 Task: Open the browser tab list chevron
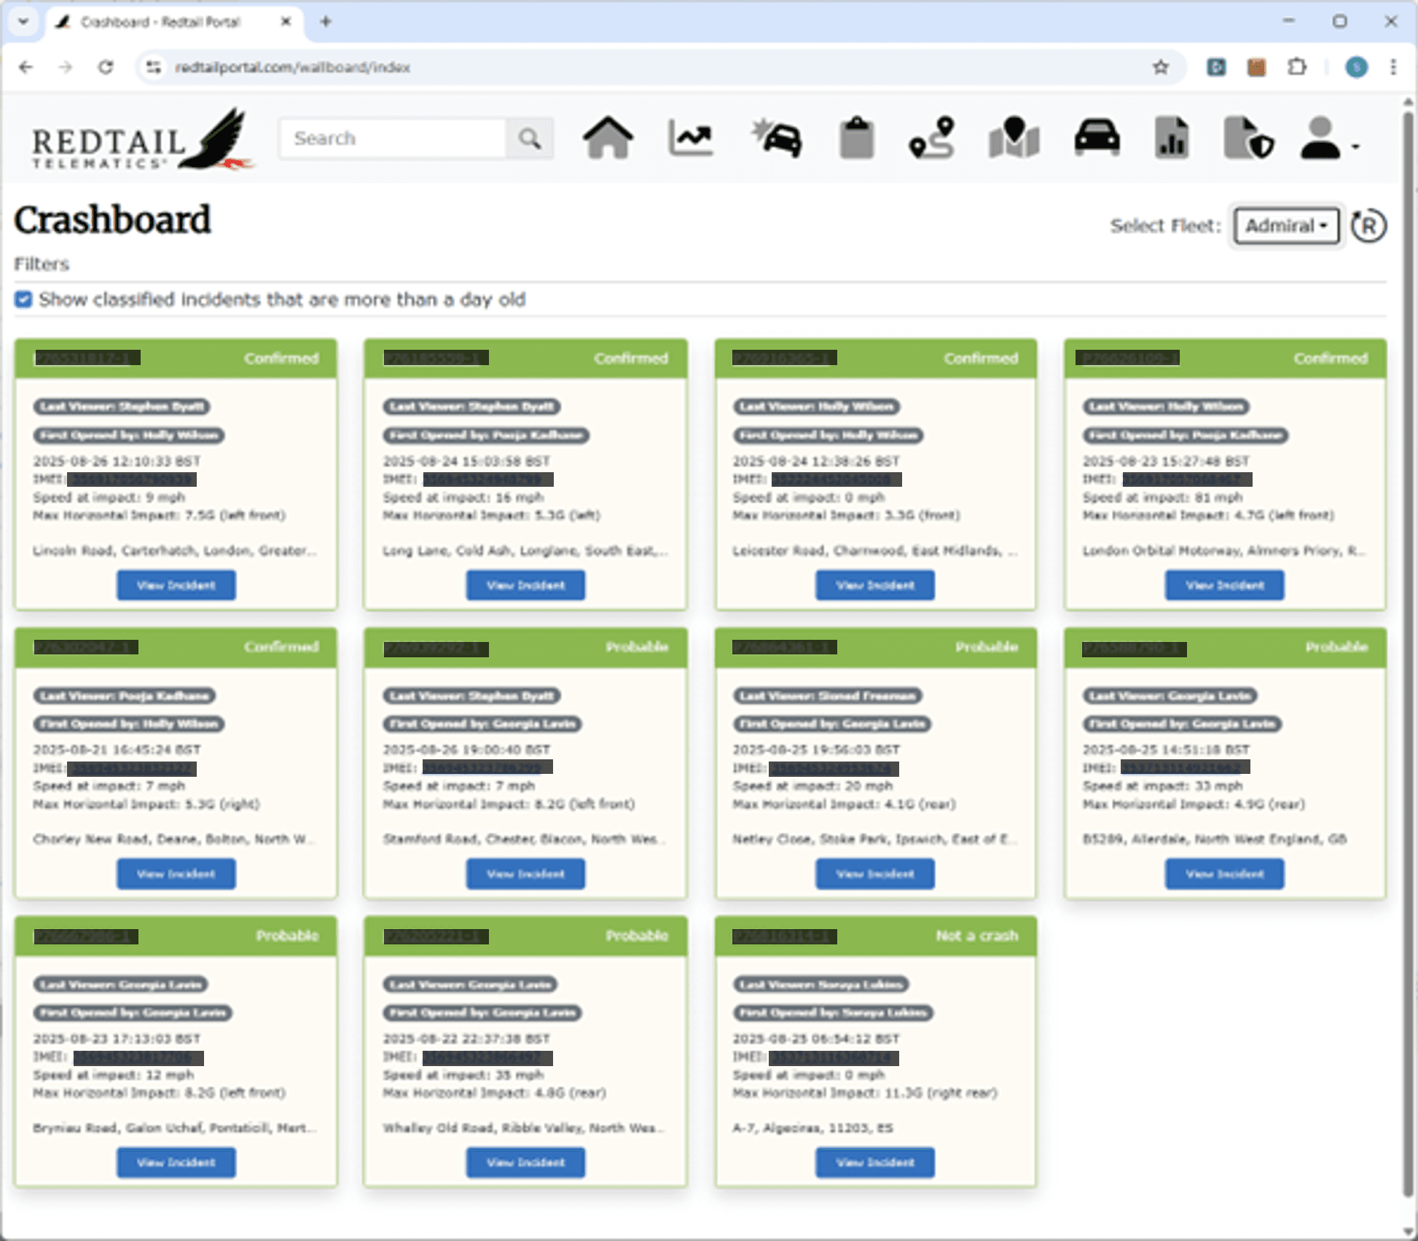(x=23, y=22)
